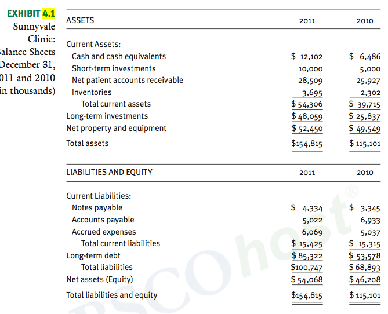This screenshot has width=388, height=314.
Task: Select the Total liabilities and equity label
Action: tap(112, 295)
